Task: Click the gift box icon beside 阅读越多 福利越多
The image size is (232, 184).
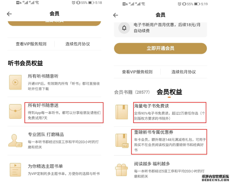Action: pyautogui.click(x=122, y=170)
